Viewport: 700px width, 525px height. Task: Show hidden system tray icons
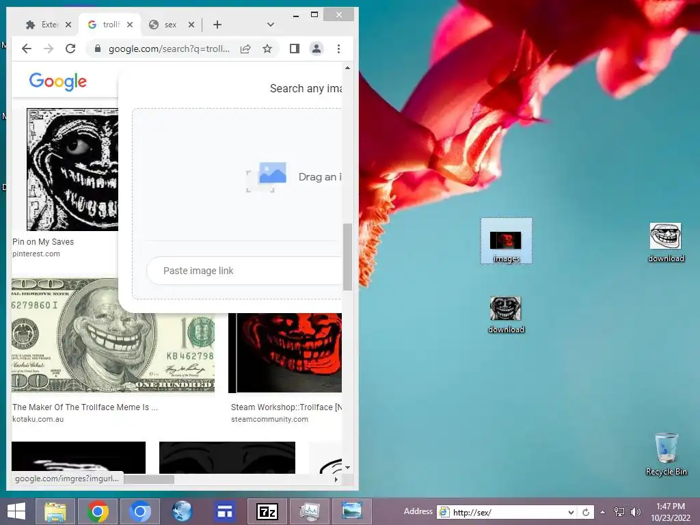coord(603,512)
